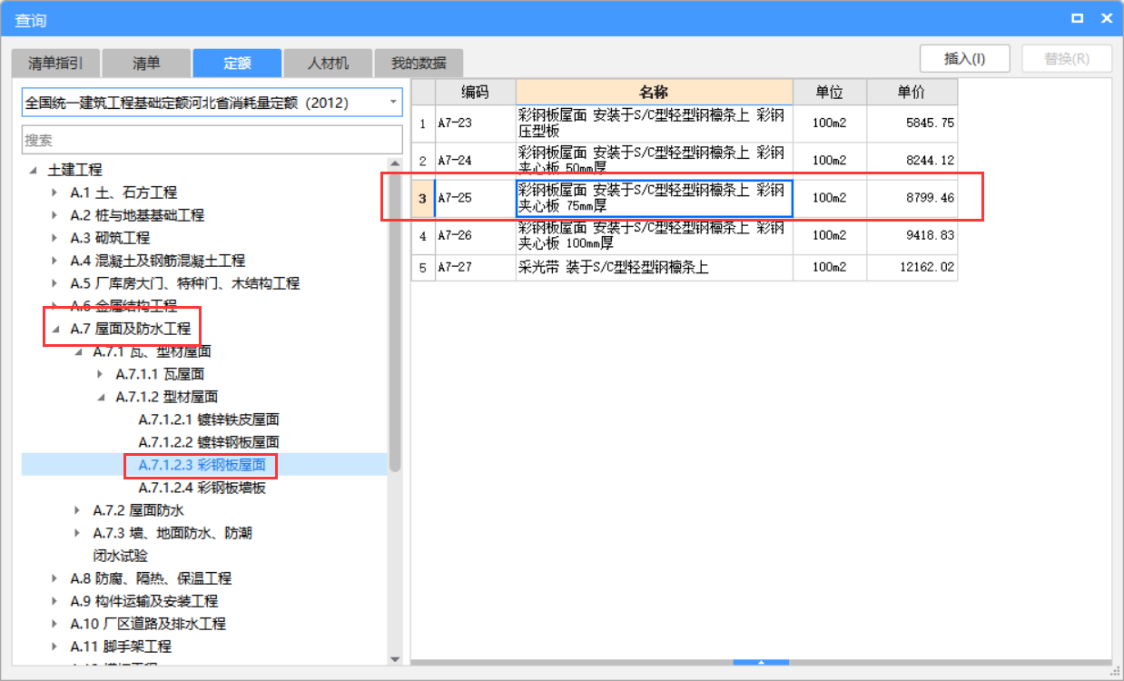Image resolution: width=1124 pixels, height=681 pixels.
Task: Click the 替换(R) button
Action: pyautogui.click(x=1067, y=58)
